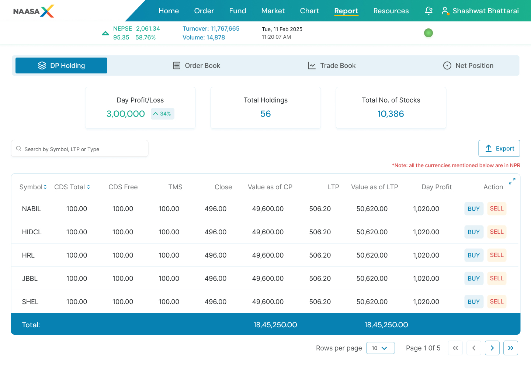
Task: Click the Net Position target icon
Action: point(447,65)
